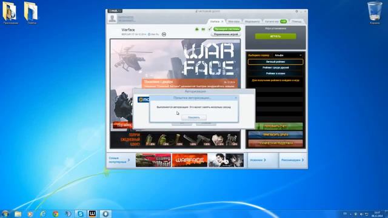Select the Корзина recycle bin icon
388x218 pixels.
click(375, 13)
